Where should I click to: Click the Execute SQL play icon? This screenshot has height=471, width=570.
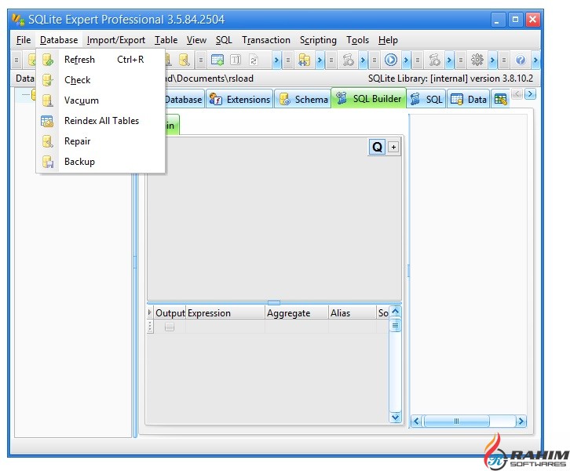tap(391, 60)
